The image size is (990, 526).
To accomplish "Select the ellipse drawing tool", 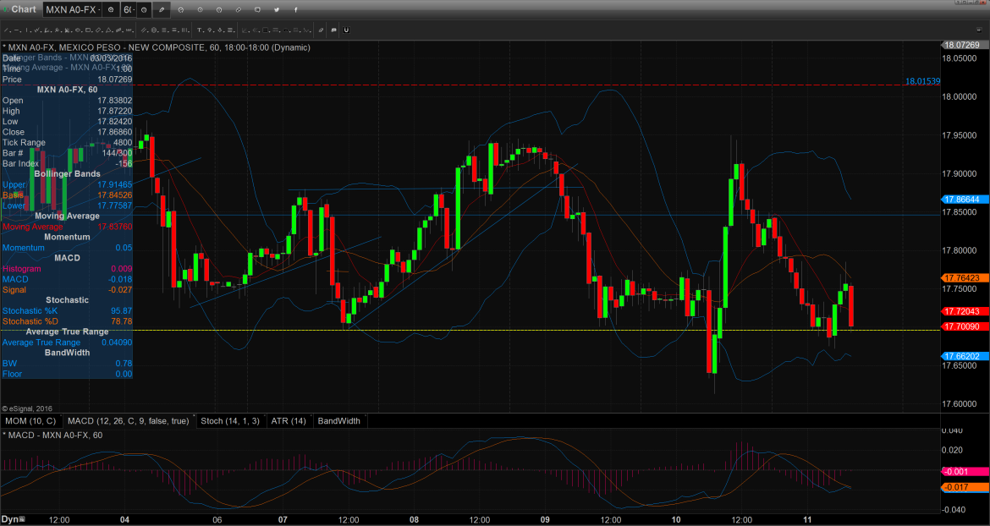I will [79, 30].
